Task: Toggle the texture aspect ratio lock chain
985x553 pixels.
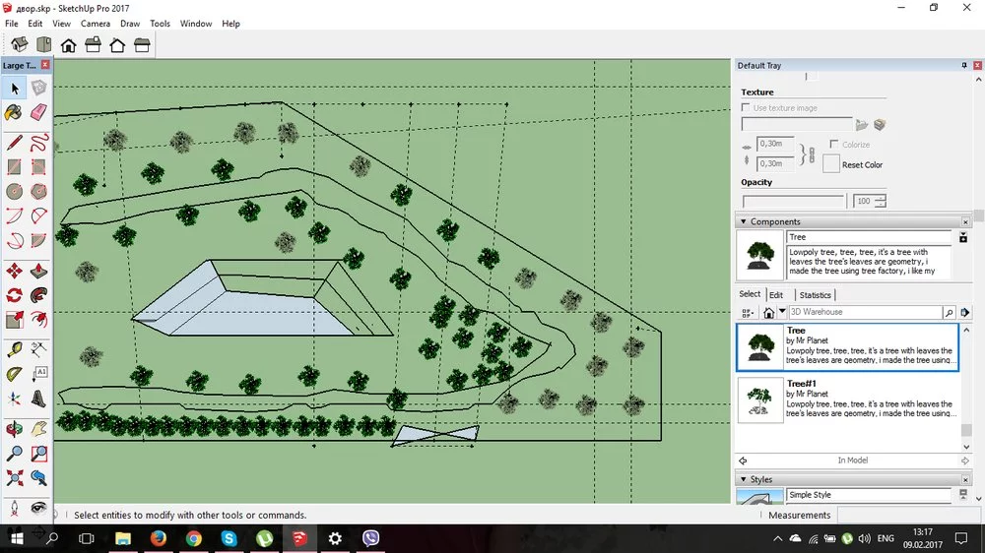Action: tap(812, 154)
